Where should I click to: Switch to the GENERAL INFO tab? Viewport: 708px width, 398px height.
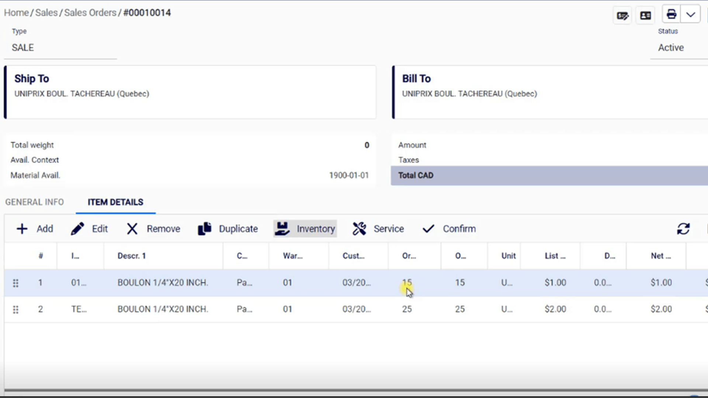tap(35, 202)
